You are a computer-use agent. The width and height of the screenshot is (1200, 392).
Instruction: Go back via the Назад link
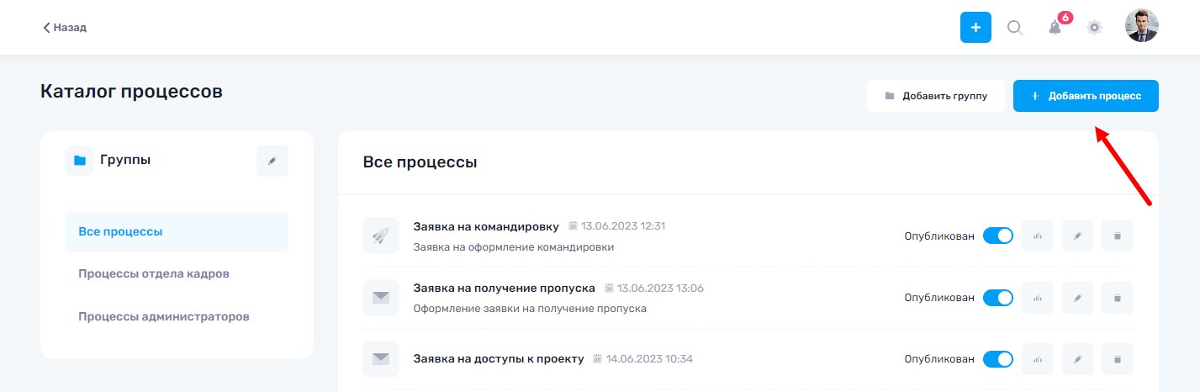[x=65, y=28]
